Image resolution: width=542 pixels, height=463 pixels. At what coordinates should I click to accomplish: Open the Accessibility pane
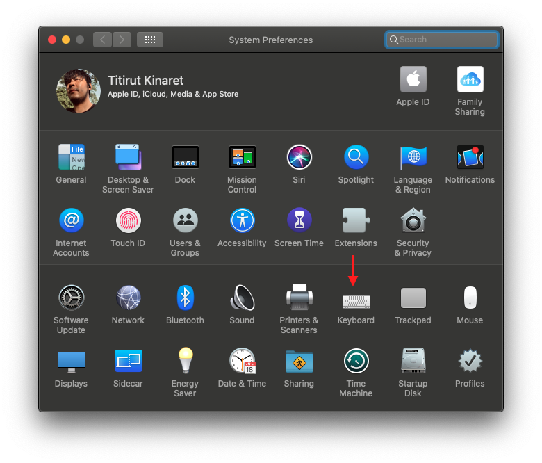pos(242,221)
